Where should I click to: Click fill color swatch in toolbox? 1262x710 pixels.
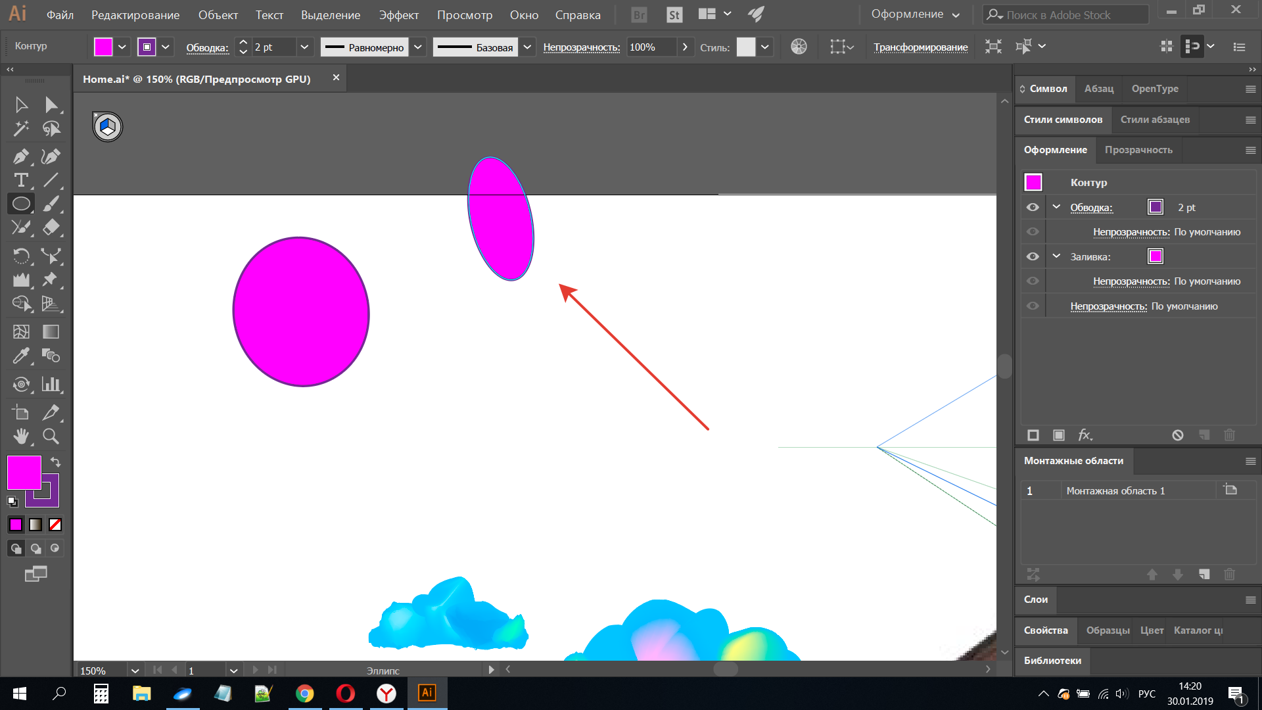coord(24,473)
